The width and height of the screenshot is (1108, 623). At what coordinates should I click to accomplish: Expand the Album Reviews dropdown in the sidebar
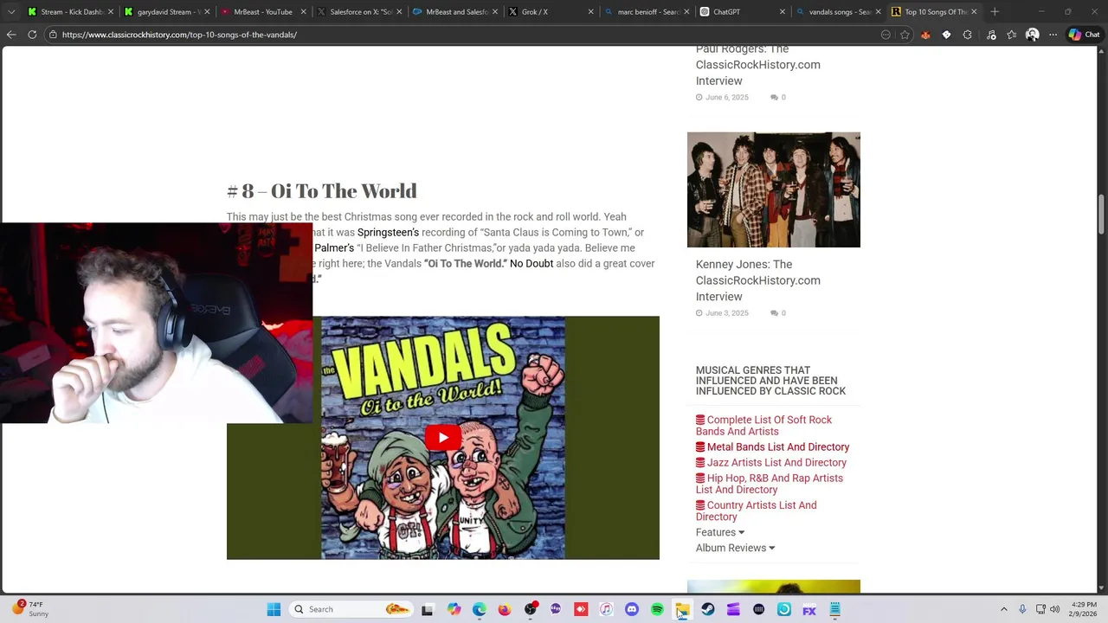735,548
